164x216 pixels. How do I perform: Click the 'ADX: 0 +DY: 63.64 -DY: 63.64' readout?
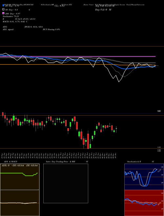(x=19, y=166)
